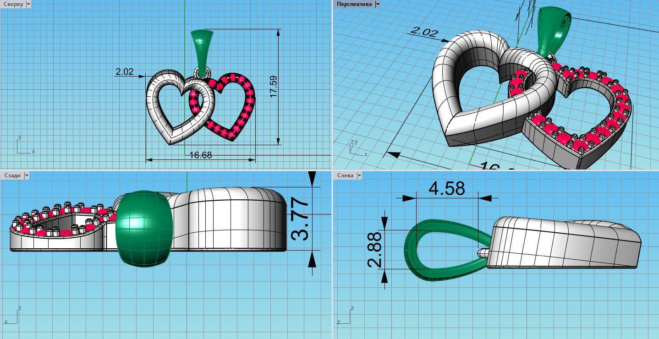The height and width of the screenshot is (339, 659).
Task: Click the Сзади viewport title label
Action: click(12, 175)
